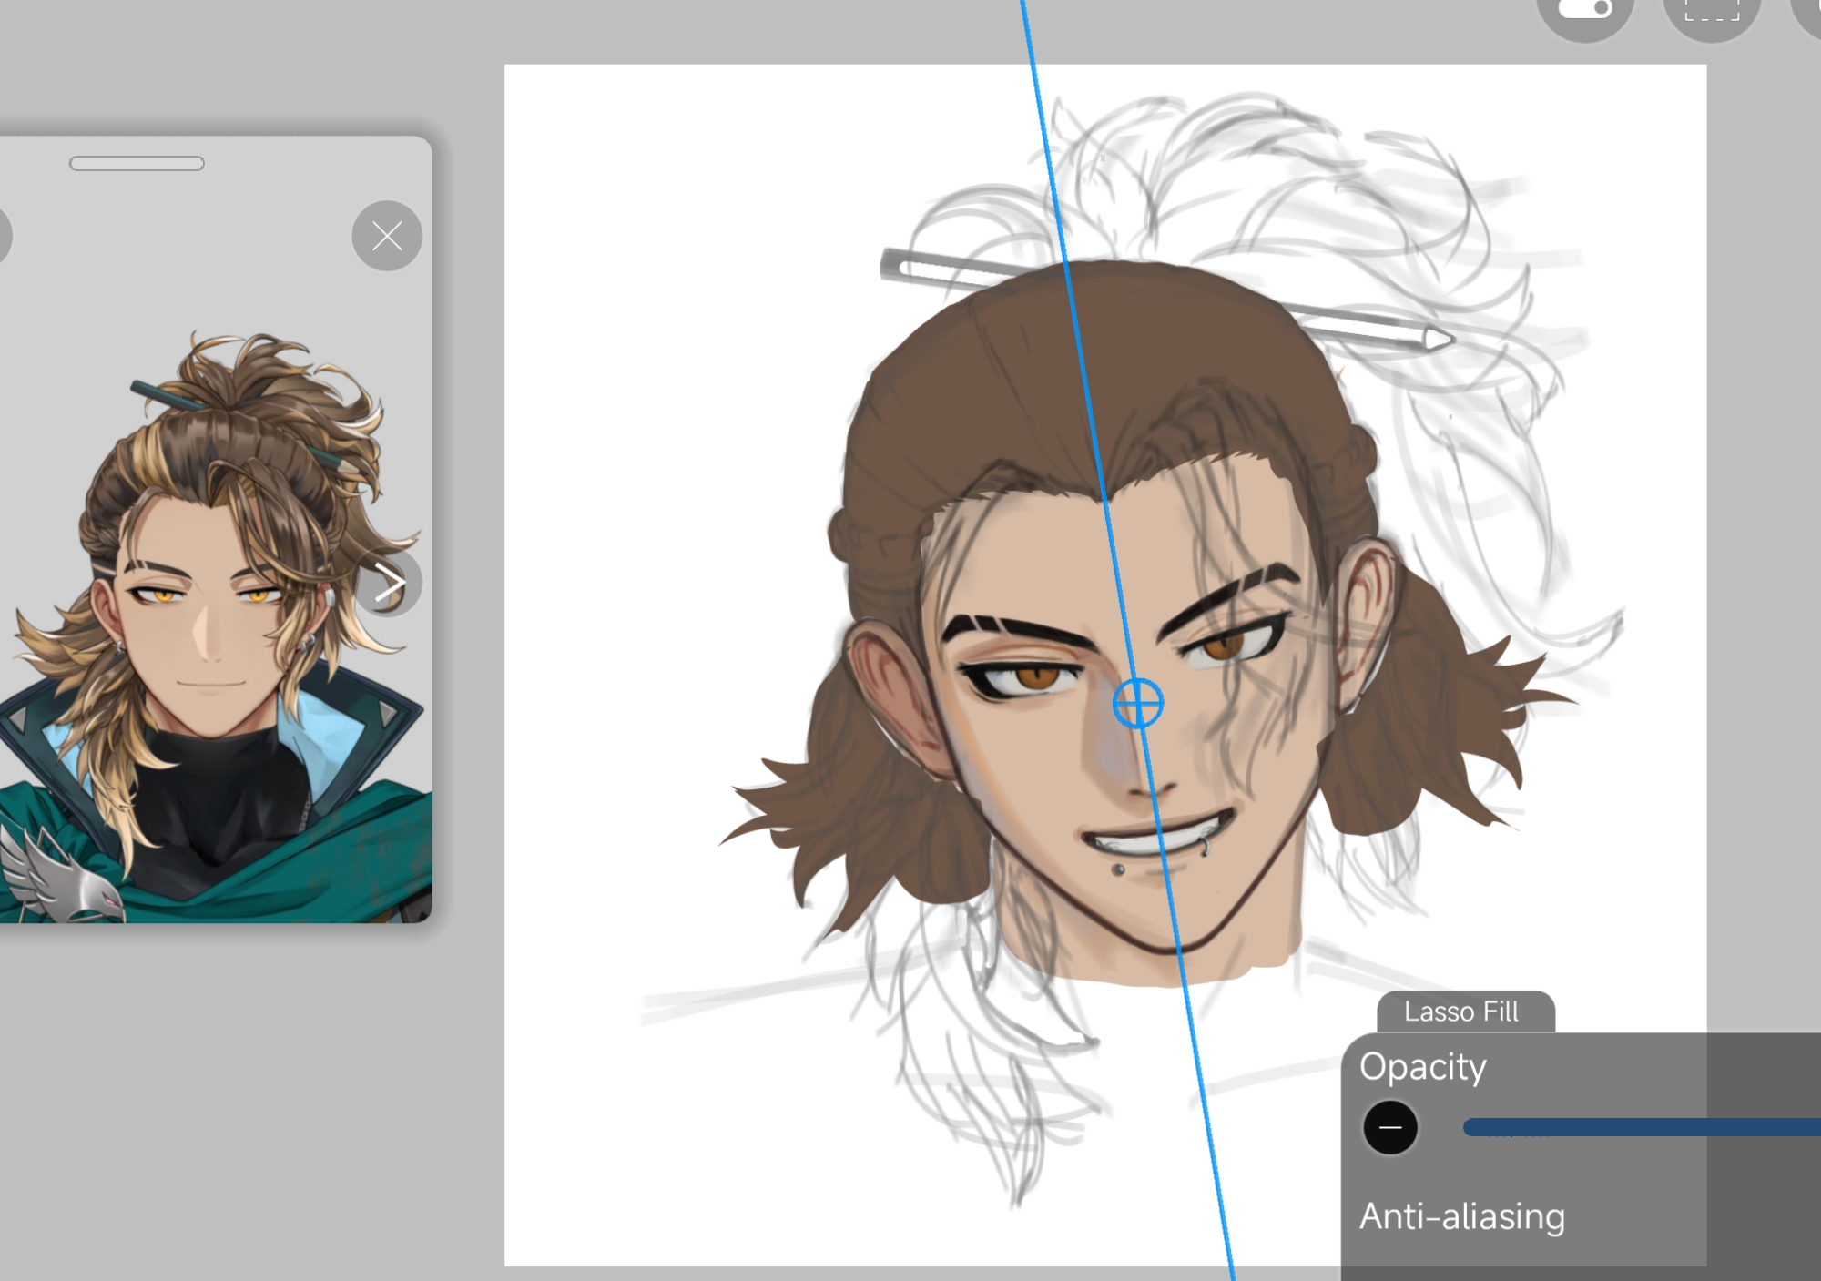Click the partially hidden button left of reference

pos(3,236)
